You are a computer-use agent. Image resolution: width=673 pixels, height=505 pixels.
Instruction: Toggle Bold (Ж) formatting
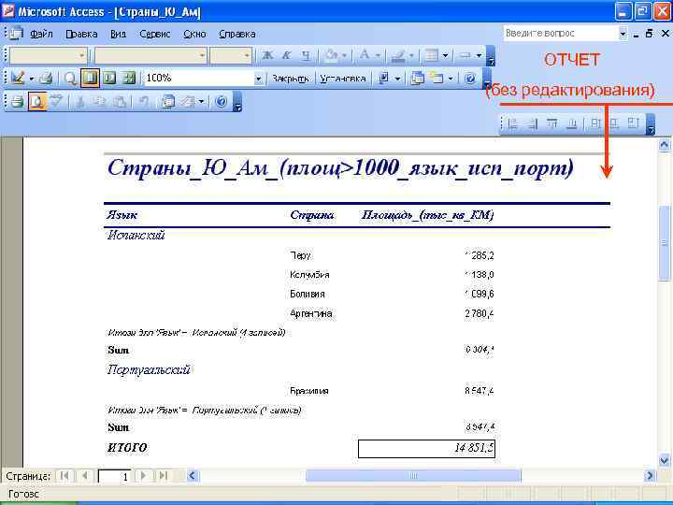pyautogui.click(x=267, y=55)
